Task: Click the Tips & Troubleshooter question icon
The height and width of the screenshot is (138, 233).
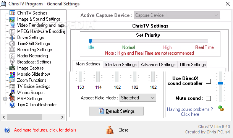Action: [12, 105]
